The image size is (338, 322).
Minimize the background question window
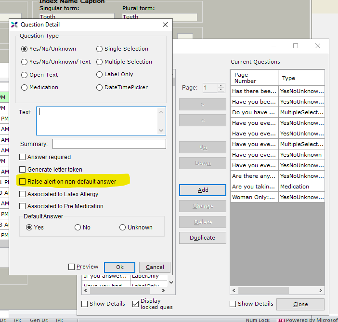(x=273, y=46)
